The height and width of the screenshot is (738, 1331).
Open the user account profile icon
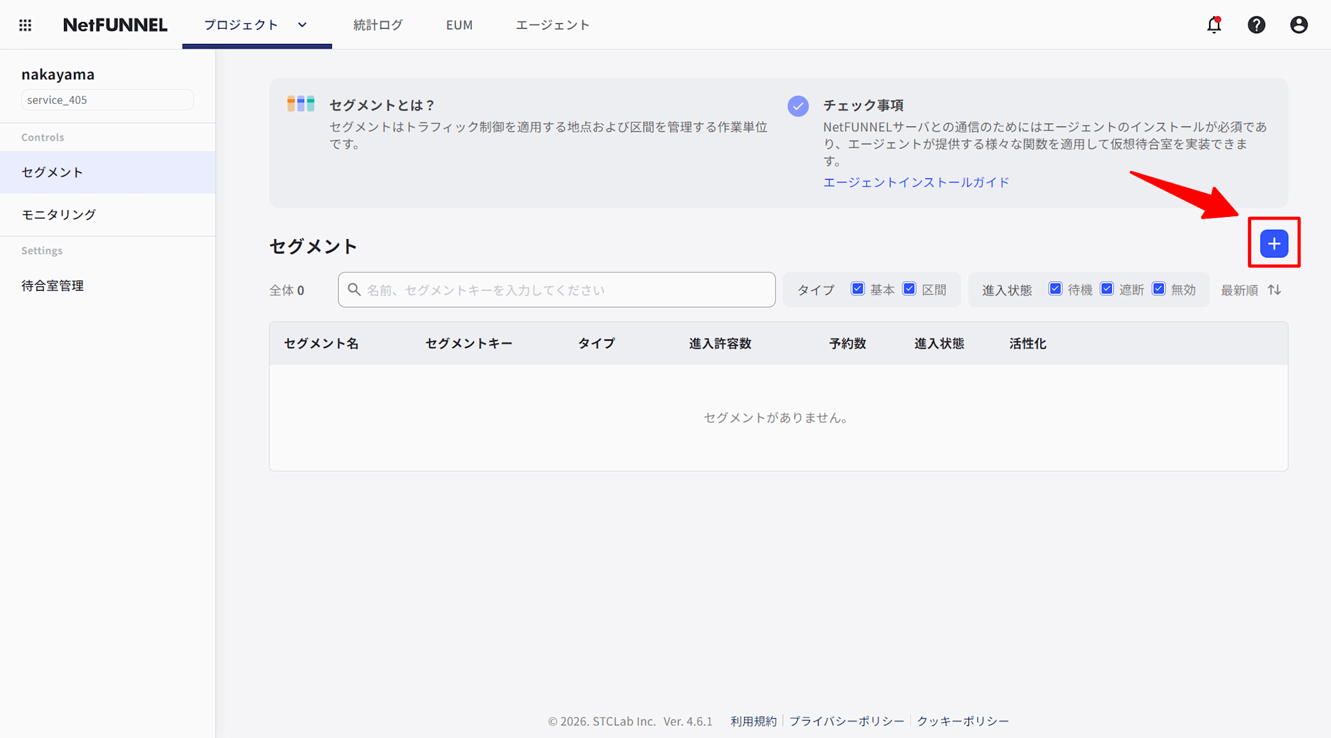(1298, 25)
